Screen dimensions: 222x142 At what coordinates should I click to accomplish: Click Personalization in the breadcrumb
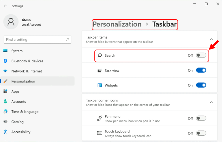tap(117, 24)
